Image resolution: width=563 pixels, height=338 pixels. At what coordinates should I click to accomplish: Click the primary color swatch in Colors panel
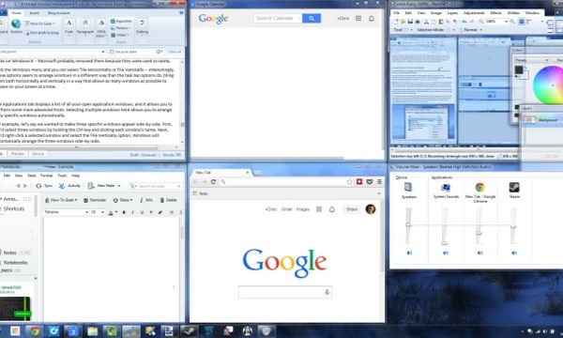[519, 70]
